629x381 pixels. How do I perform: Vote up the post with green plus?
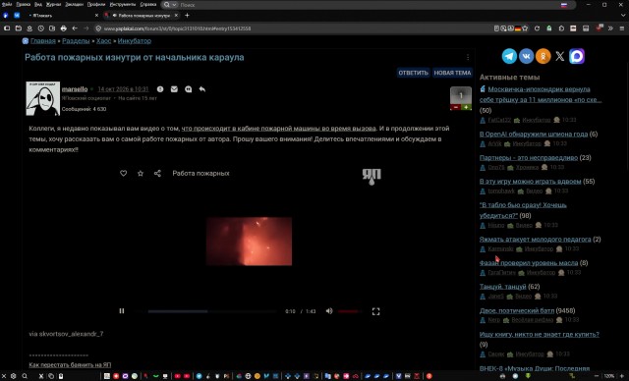(466, 107)
